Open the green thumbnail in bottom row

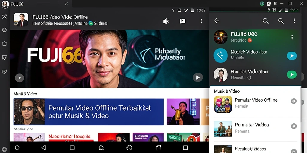[x=183, y=137]
